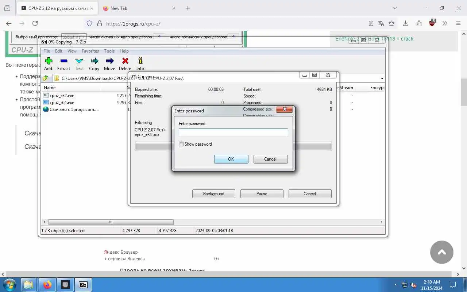Click the Info toolbar icon
The height and width of the screenshot is (292, 467).
(140, 64)
